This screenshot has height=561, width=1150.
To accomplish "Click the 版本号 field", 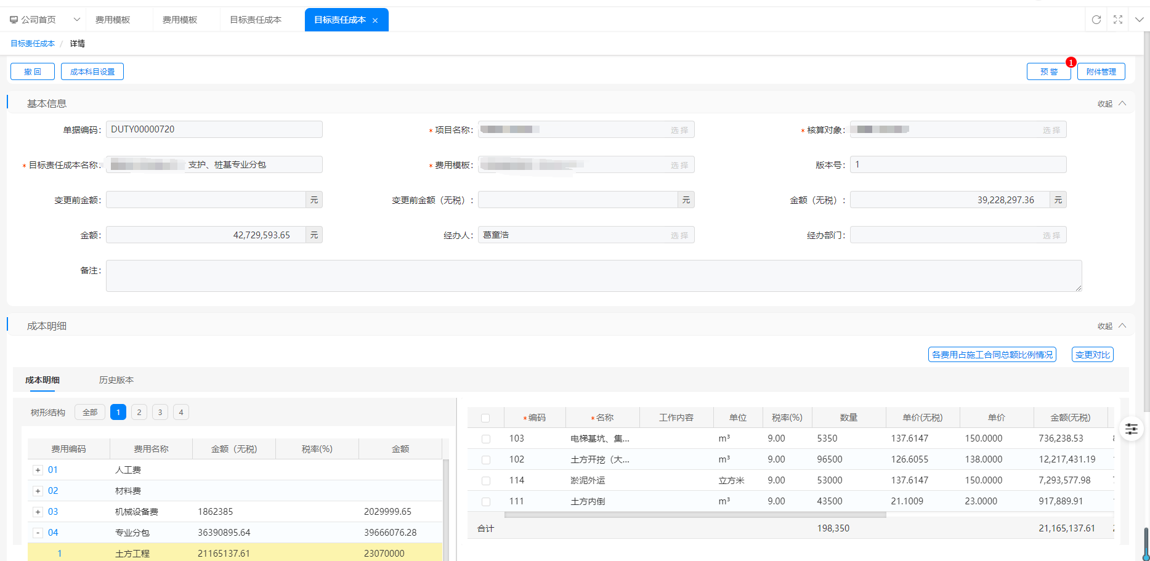I will click(x=958, y=164).
